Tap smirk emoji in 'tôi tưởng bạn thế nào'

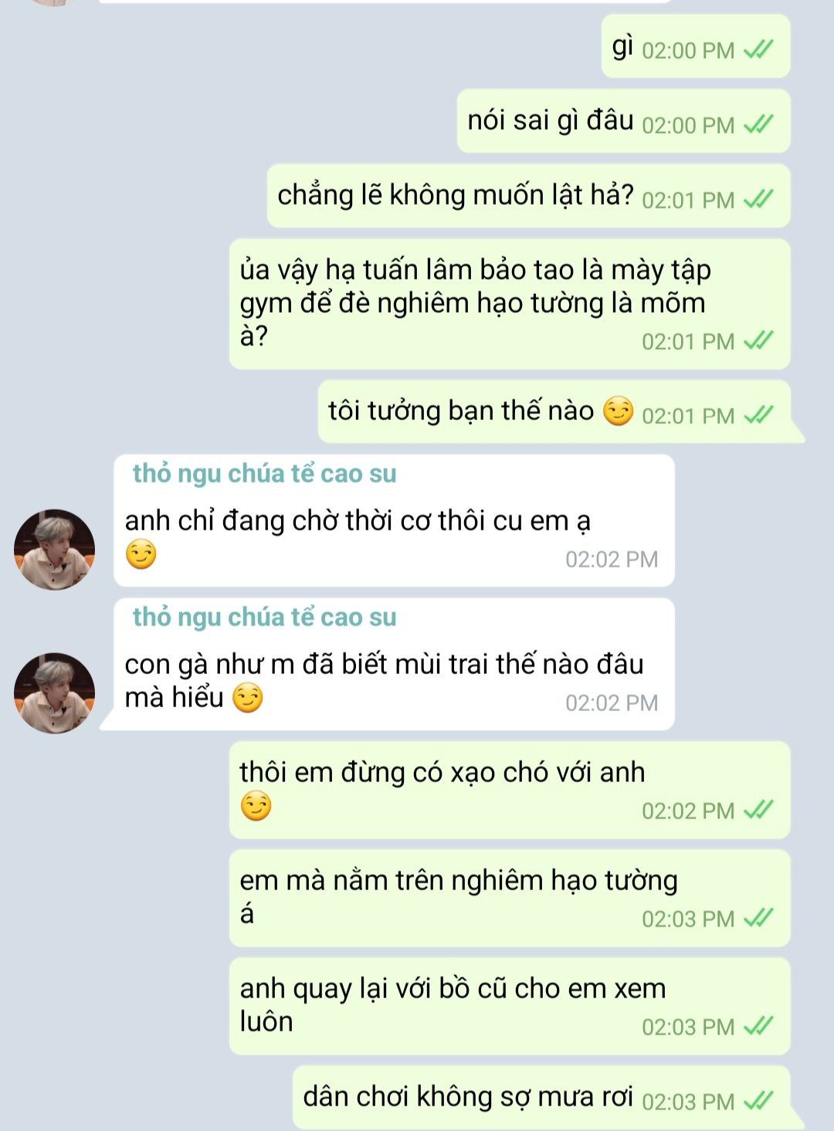pyautogui.click(x=618, y=411)
